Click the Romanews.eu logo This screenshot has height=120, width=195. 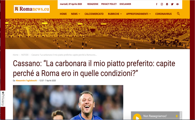[x=32, y=9]
